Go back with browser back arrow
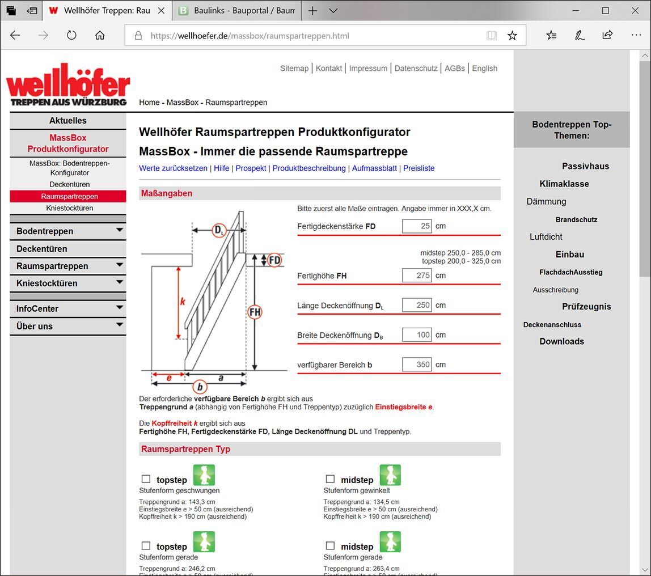This screenshot has width=651, height=576. [15, 35]
